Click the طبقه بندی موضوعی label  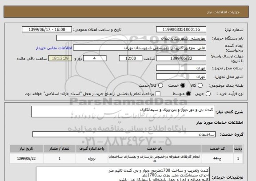coord(226,85)
